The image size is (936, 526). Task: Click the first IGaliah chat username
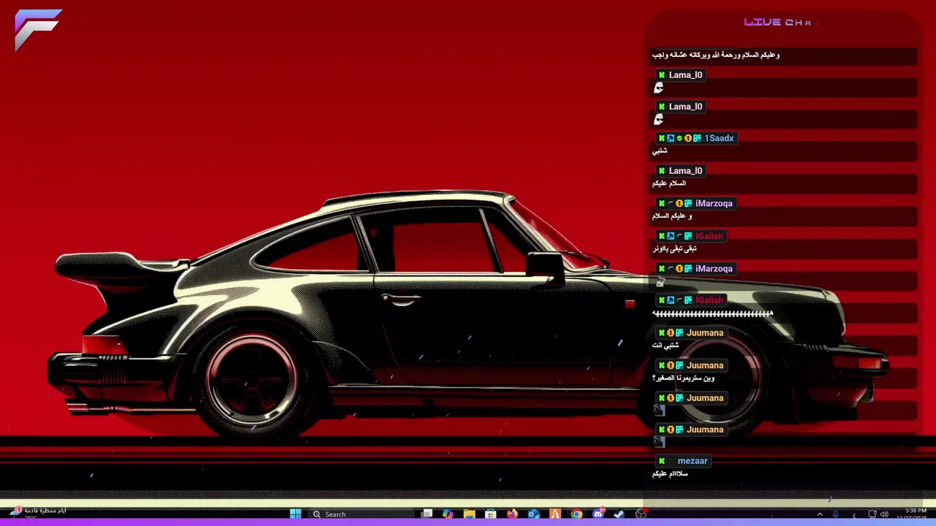click(709, 236)
